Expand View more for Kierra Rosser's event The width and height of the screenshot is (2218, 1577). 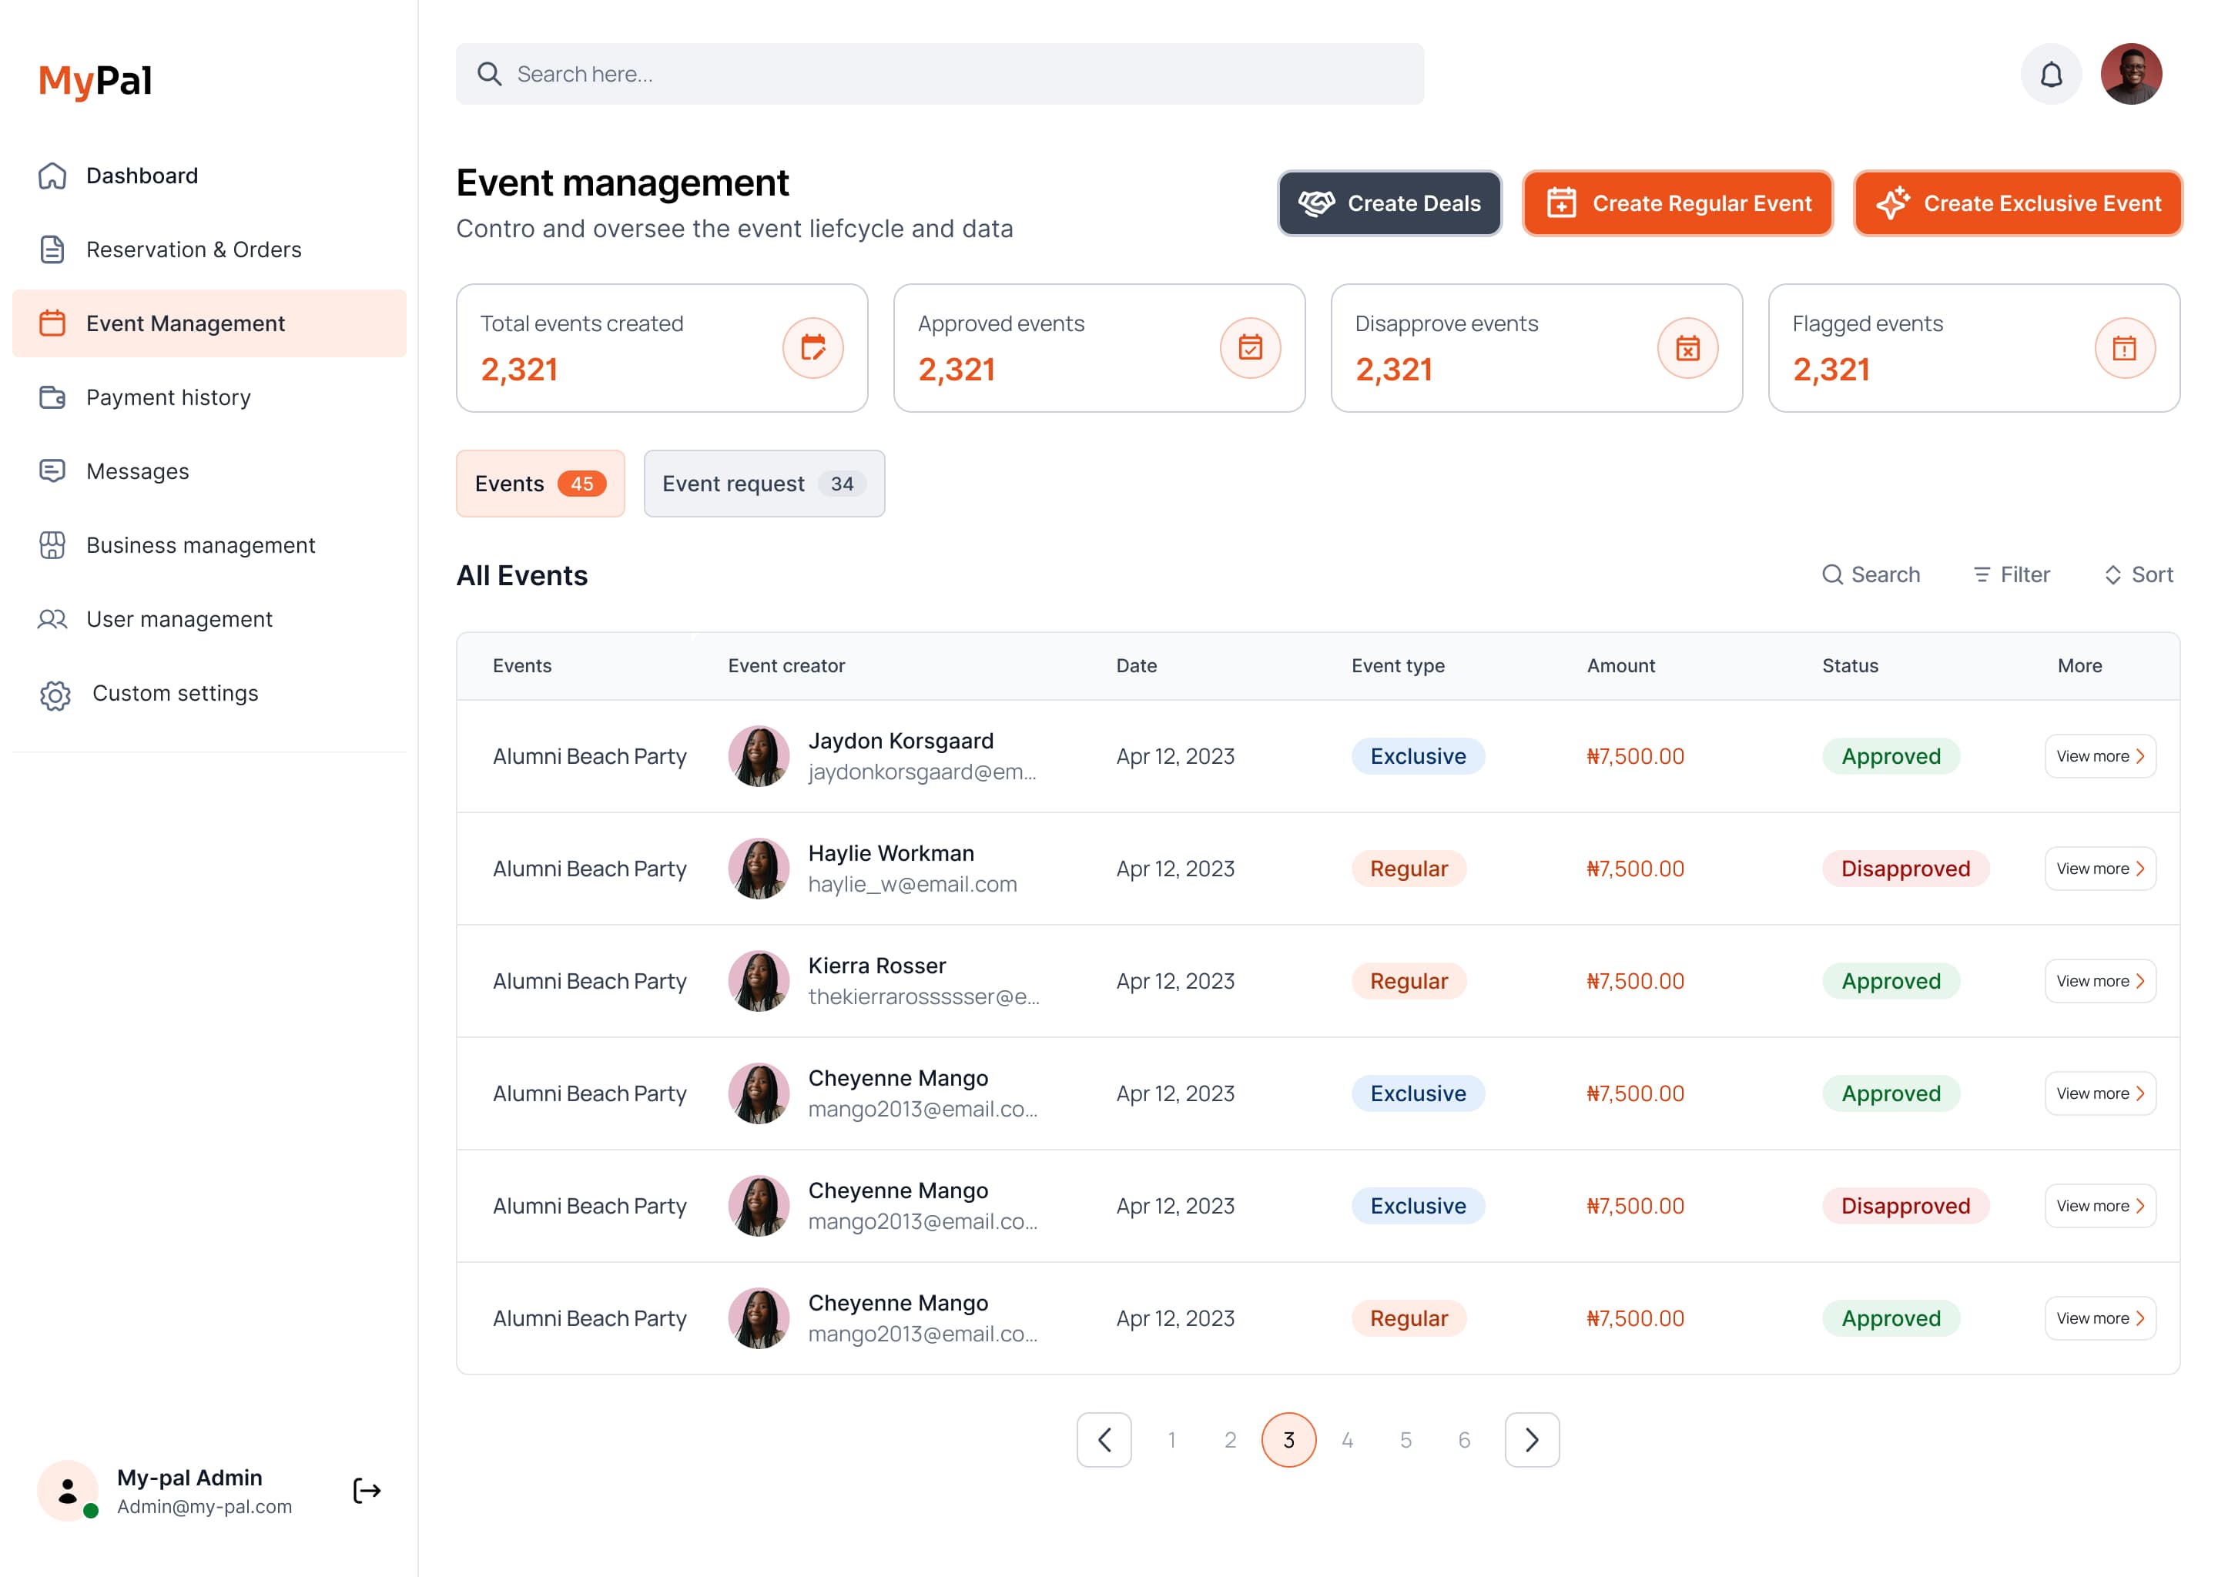pos(2099,981)
